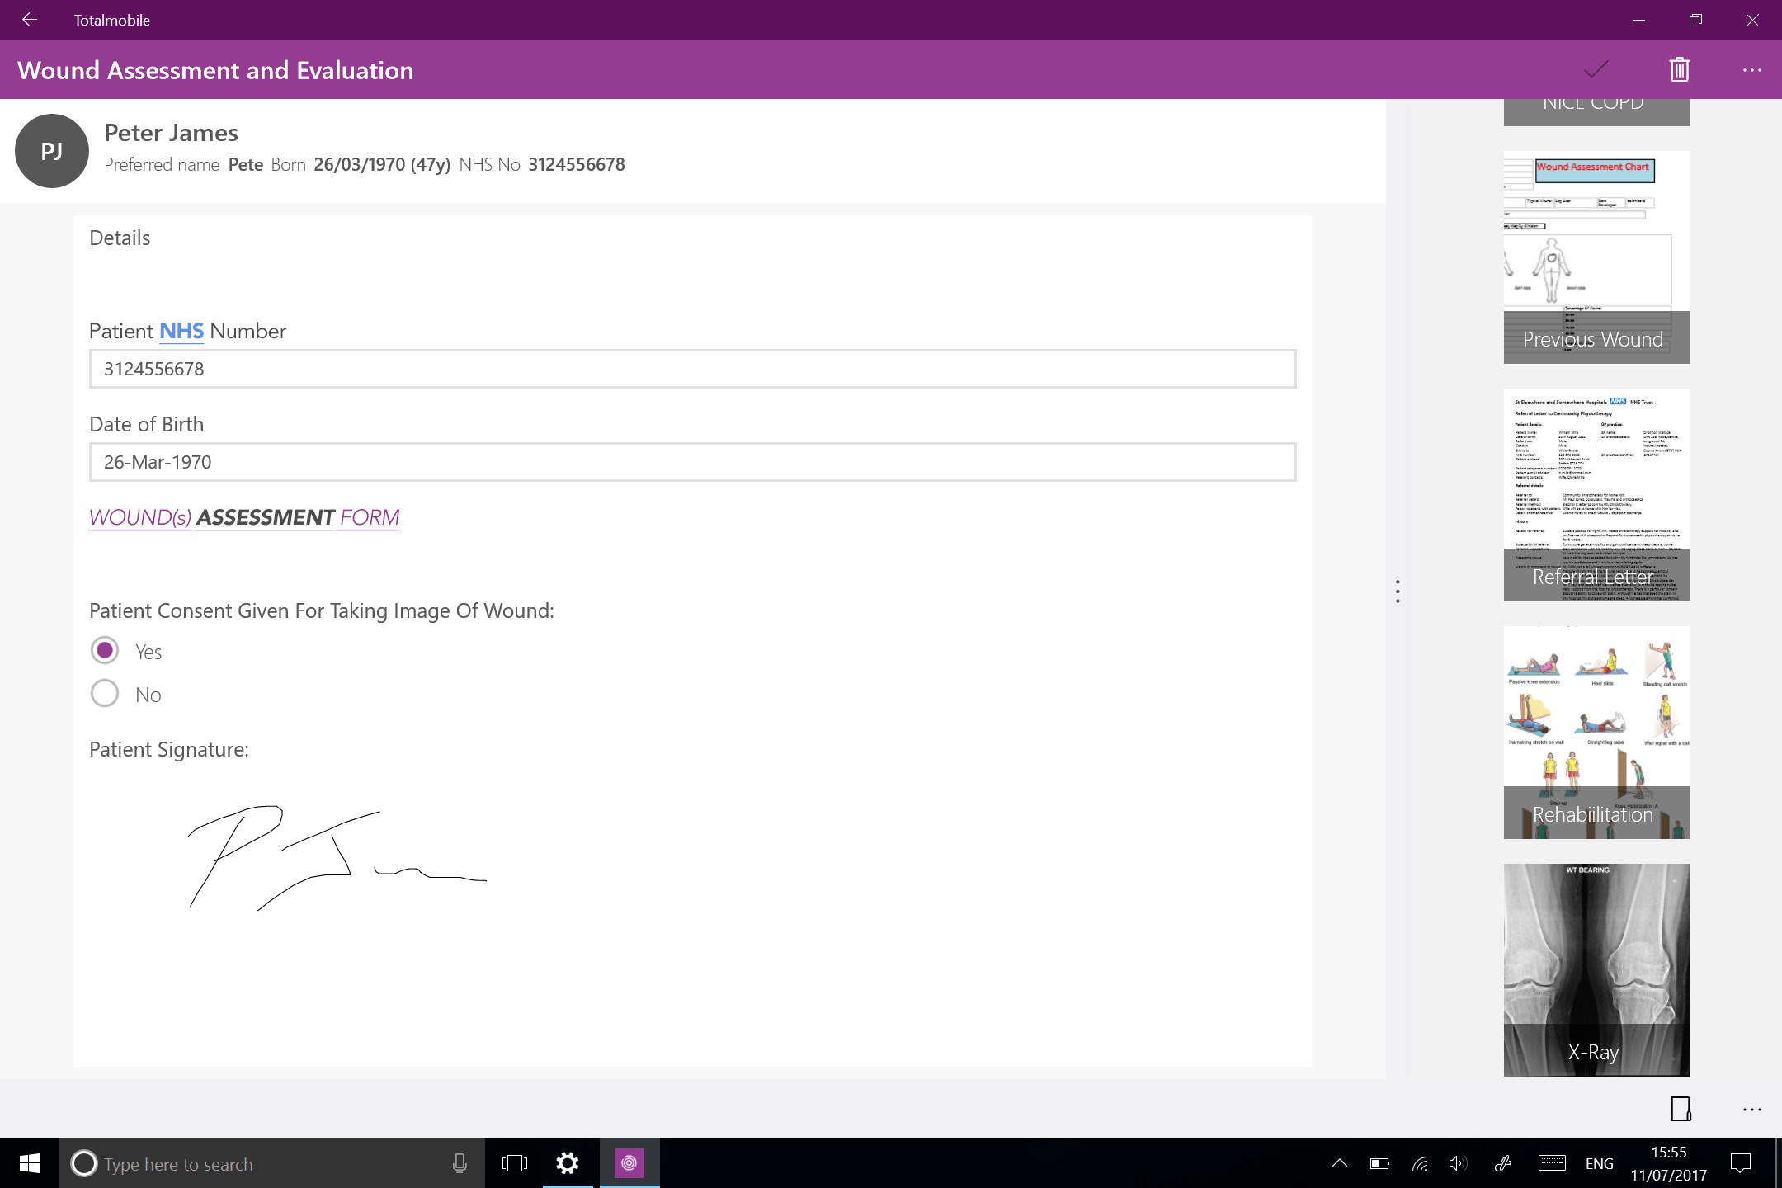Open the Referral Letter thumbnail

(1596, 494)
